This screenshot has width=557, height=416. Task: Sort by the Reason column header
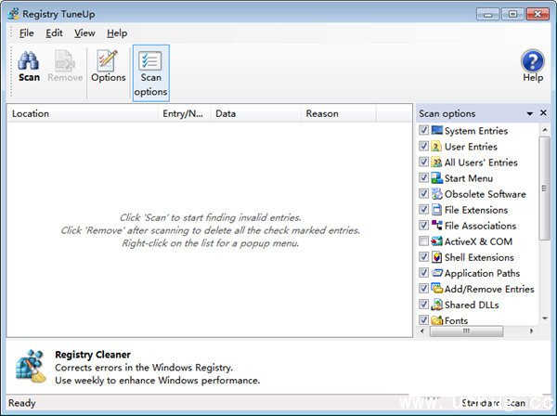click(339, 113)
